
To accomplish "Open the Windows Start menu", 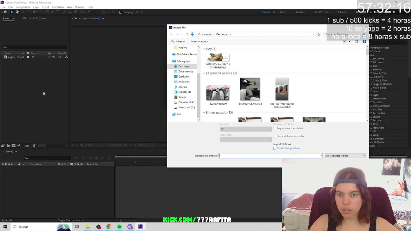I will [5, 227].
